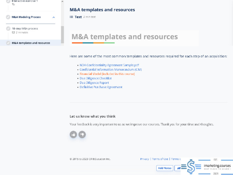Select M&A templates and resources sidebar lesson

coord(31,43)
